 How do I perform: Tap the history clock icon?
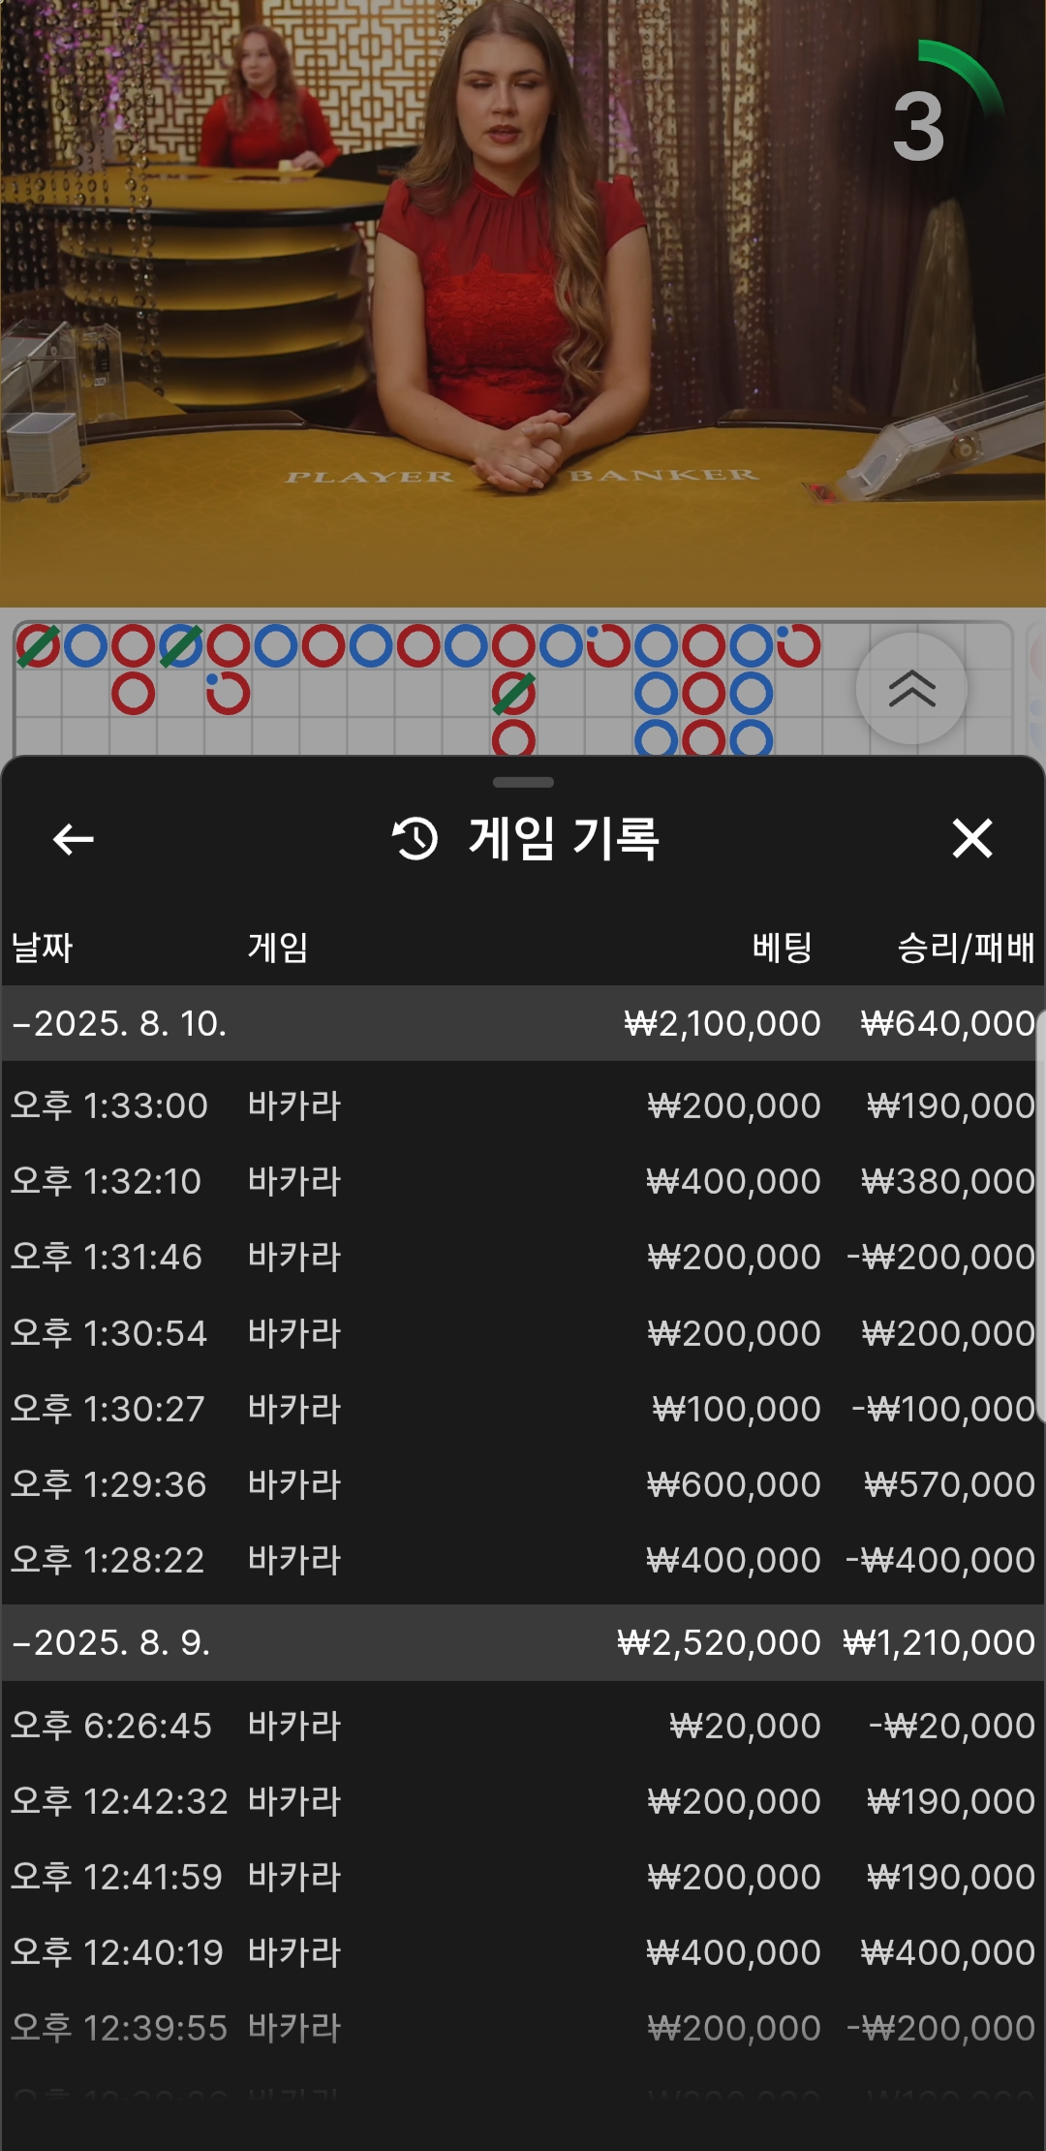[415, 838]
